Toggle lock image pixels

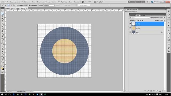tap(139, 20)
